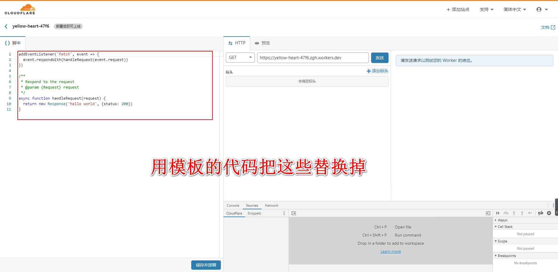Switch to the HTTP tab
The width and height of the screenshot is (558, 272).
(x=237, y=43)
